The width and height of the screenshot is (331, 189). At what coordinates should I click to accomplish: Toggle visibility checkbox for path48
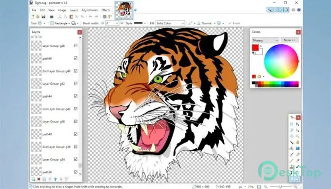pyautogui.click(x=76, y=58)
